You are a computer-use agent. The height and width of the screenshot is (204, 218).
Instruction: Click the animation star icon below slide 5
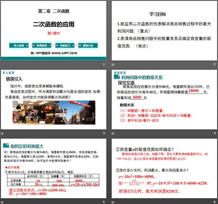tap(2, 202)
